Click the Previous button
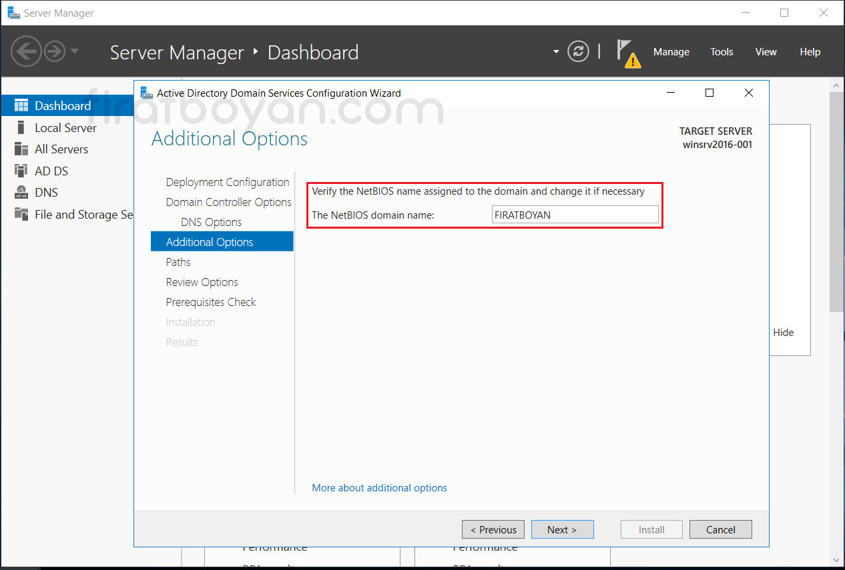Screen dimensions: 845x570 click(493, 529)
